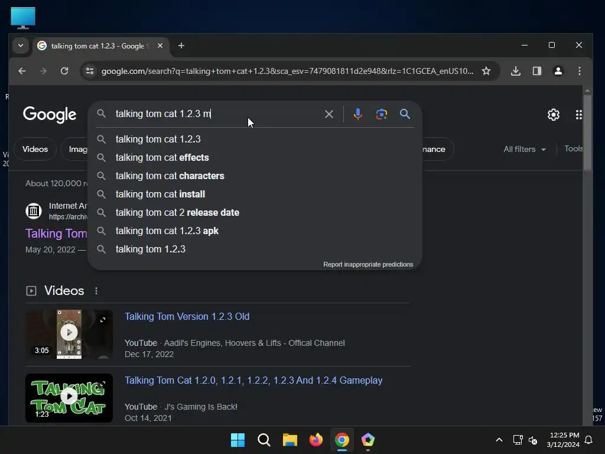Click the muted volume tray icon
The width and height of the screenshot is (605, 454).
[533, 440]
